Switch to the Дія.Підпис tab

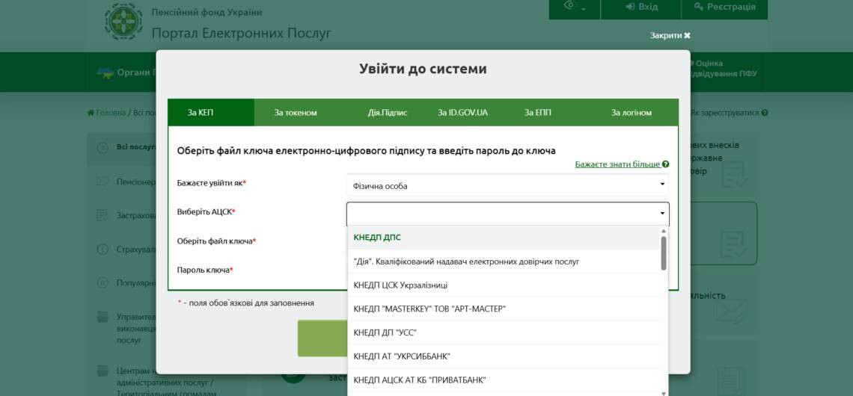coord(388,112)
